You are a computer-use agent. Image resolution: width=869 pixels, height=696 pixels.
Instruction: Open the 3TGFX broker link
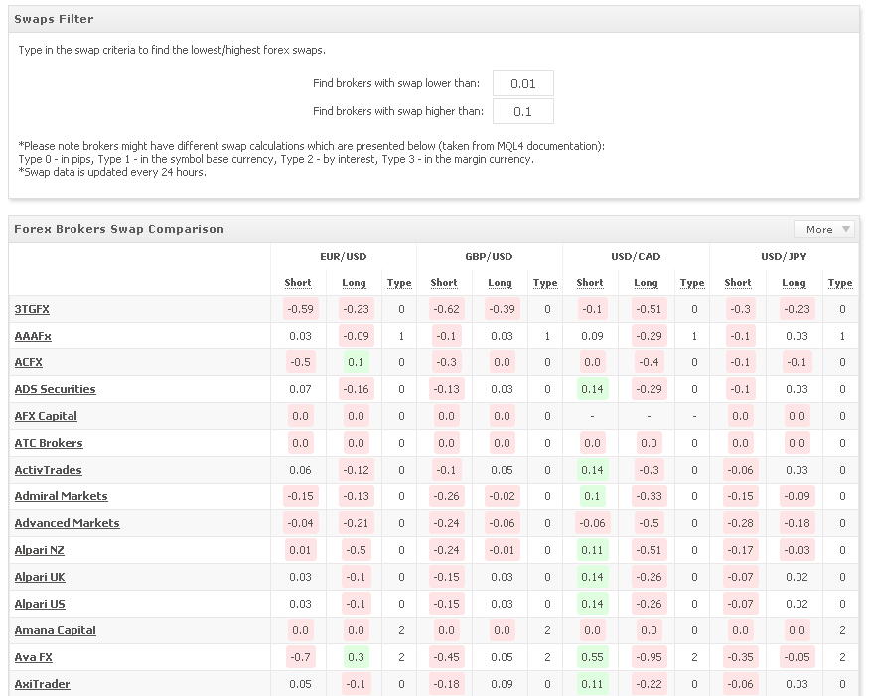[32, 309]
